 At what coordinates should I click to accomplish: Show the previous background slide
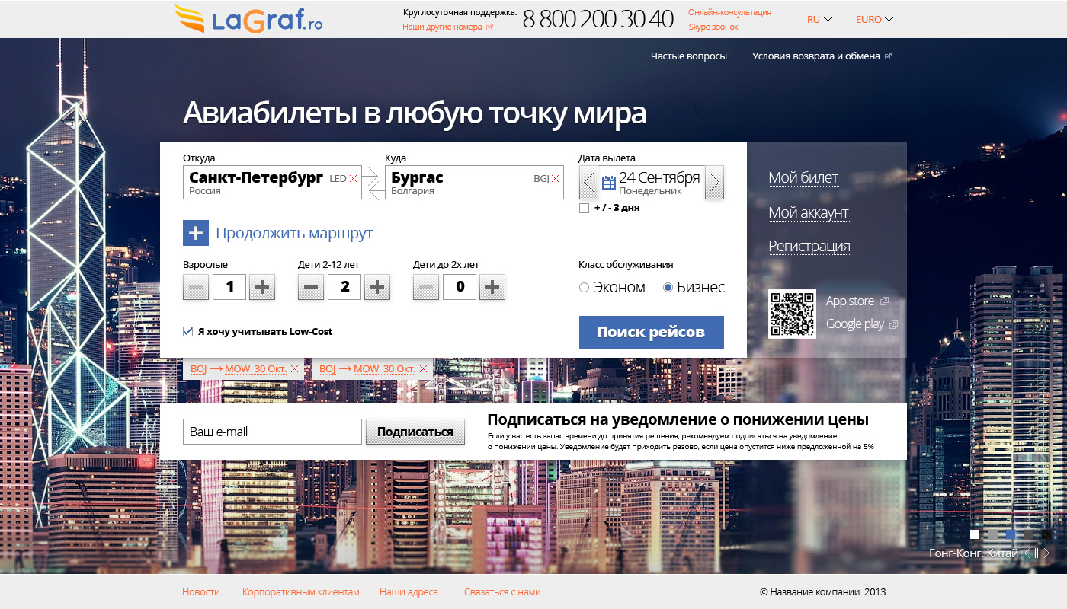(x=1027, y=553)
